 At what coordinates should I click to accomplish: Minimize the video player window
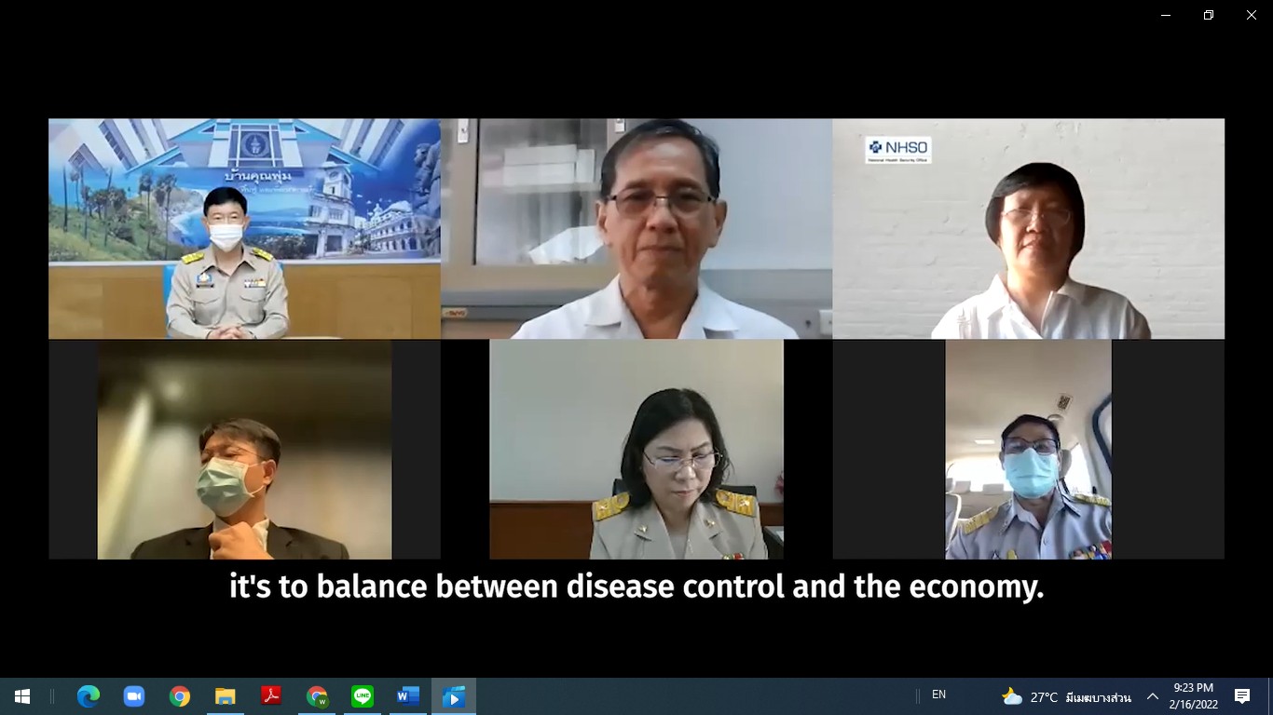[1166, 15]
